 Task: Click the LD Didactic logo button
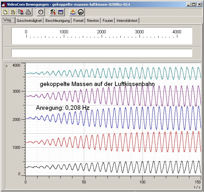(80, 12)
